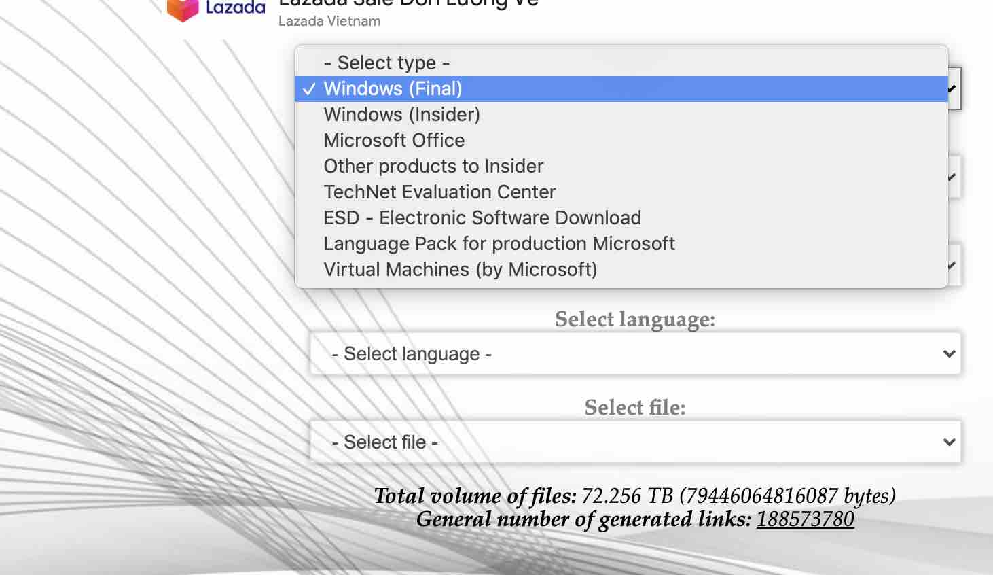This screenshot has height=575, width=993.
Task: Pick ESD - Electronic Software Download
Action: tap(482, 218)
